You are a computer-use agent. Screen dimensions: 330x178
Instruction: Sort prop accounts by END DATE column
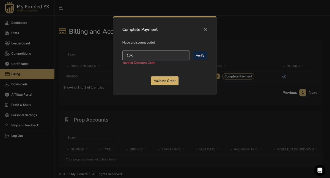click(207, 149)
